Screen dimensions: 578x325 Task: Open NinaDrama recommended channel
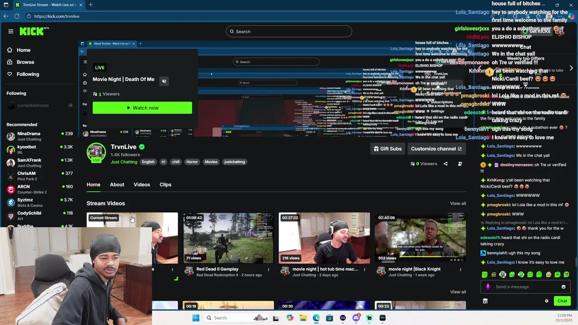[40, 136]
